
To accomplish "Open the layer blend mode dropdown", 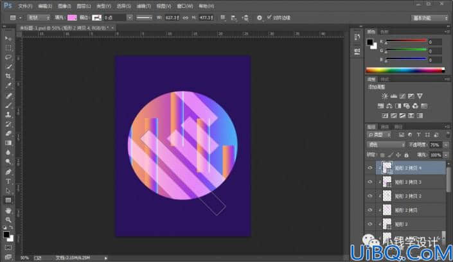I will pos(386,144).
